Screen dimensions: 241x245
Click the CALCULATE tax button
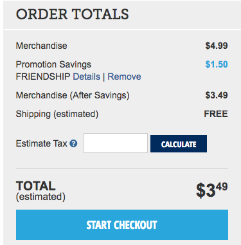pyautogui.click(x=179, y=144)
